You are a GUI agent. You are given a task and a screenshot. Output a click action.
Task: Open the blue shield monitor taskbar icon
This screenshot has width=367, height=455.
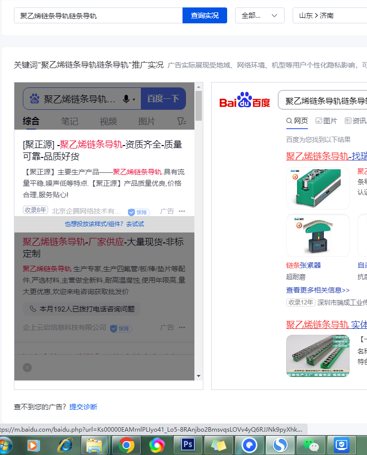point(342,445)
